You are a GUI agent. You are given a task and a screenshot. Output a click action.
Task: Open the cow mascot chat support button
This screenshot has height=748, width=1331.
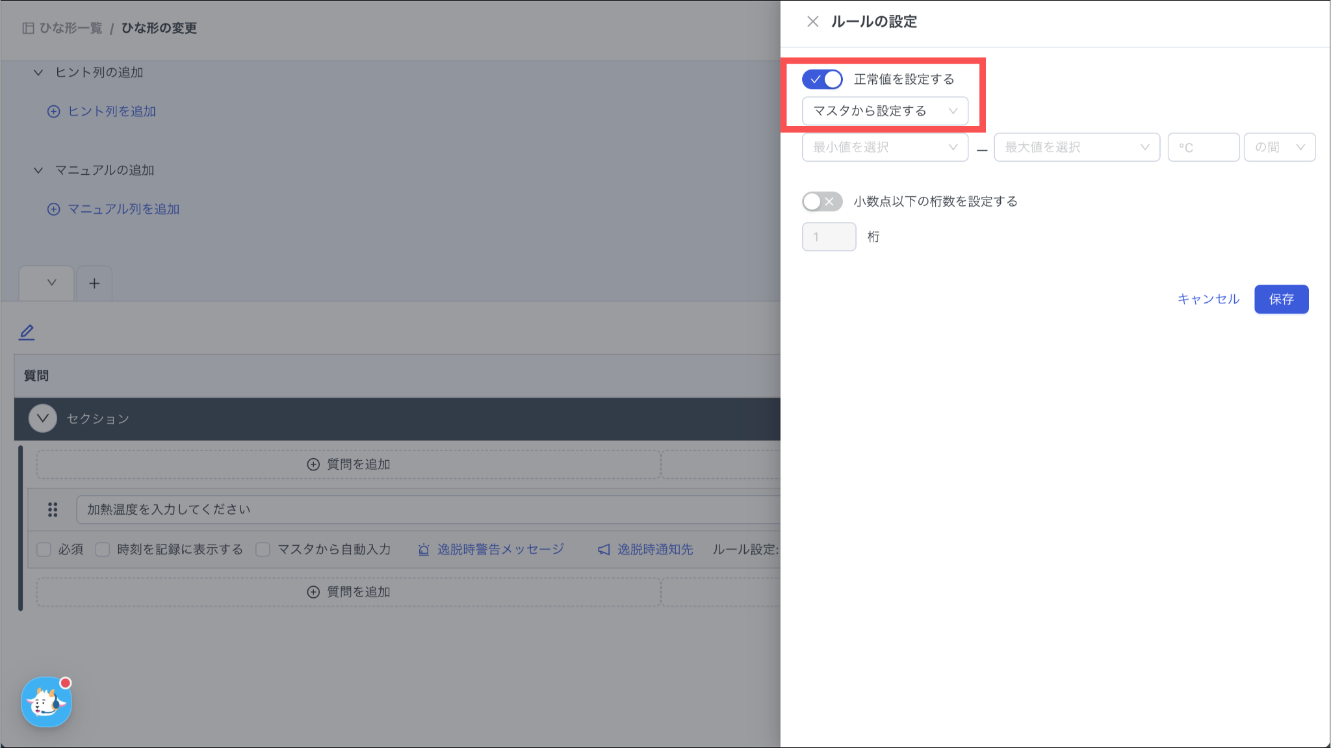click(x=46, y=702)
